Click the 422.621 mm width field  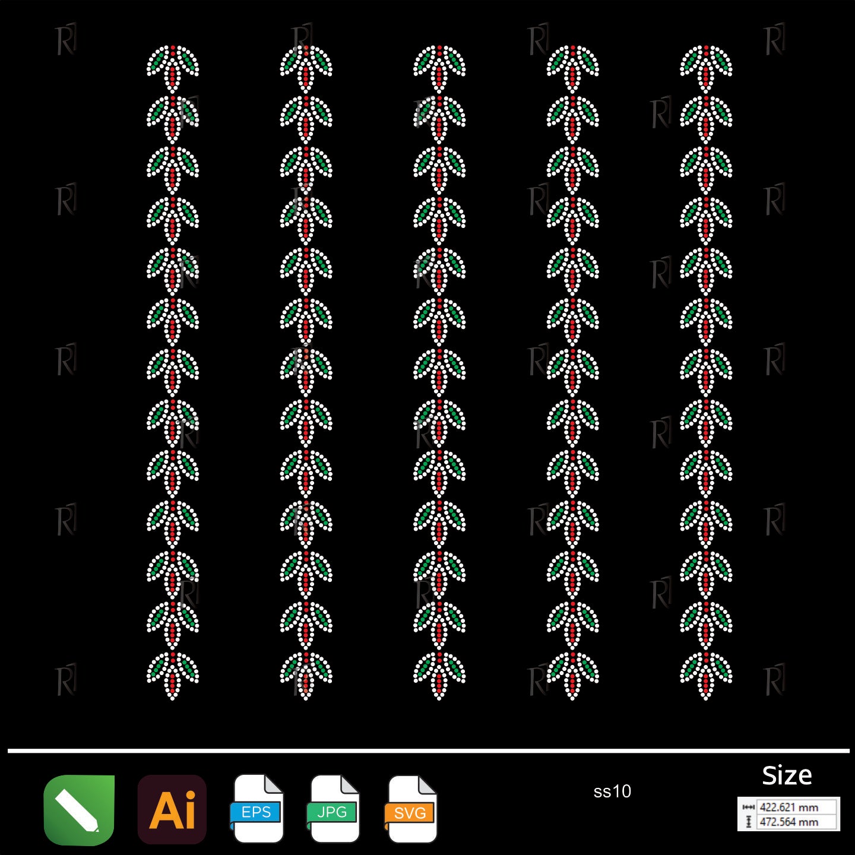794,807
